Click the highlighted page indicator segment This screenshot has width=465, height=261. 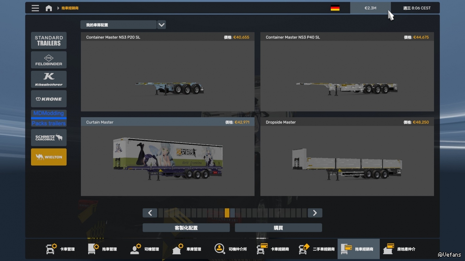[x=227, y=213]
